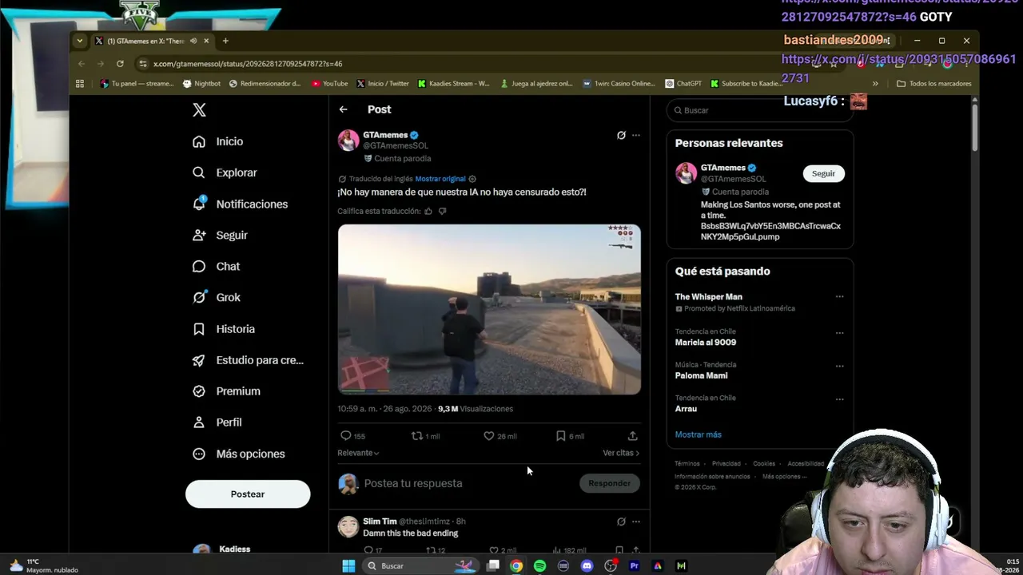Click the Chrome address bar URL
The image size is (1023, 575).
pyautogui.click(x=248, y=64)
